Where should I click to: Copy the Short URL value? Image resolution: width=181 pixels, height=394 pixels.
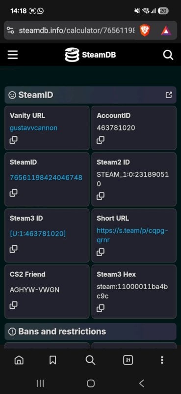coord(101,252)
